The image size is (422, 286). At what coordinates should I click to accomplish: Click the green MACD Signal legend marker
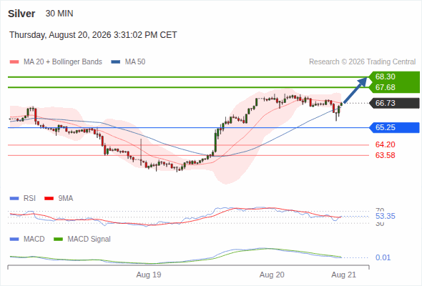[58, 240]
